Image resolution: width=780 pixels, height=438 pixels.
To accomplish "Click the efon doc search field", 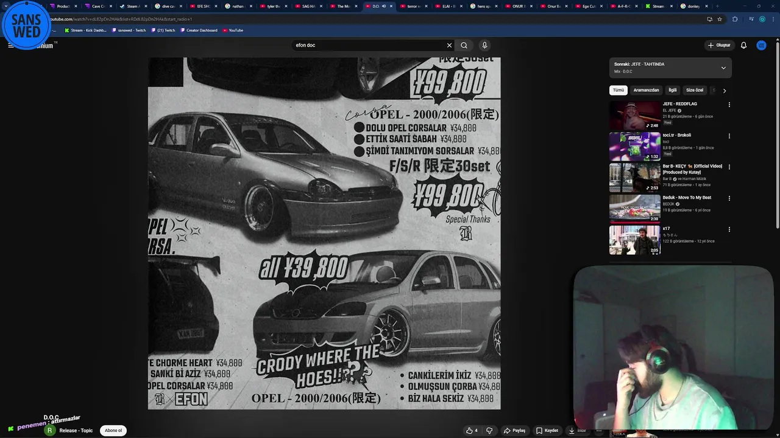I will (369, 45).
